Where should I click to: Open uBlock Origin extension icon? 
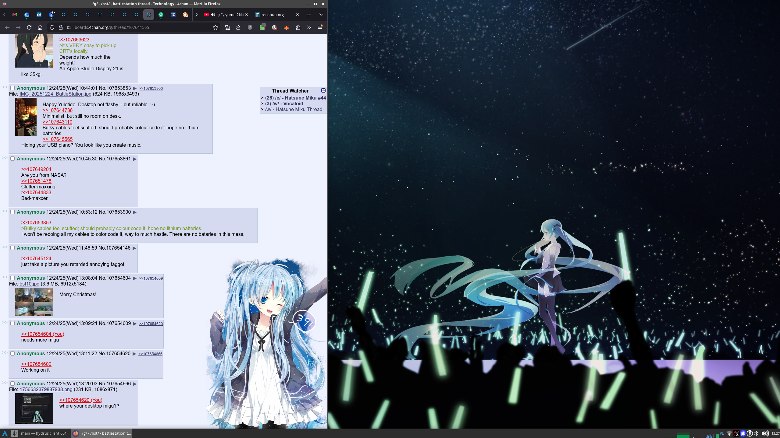pos(250,27)
